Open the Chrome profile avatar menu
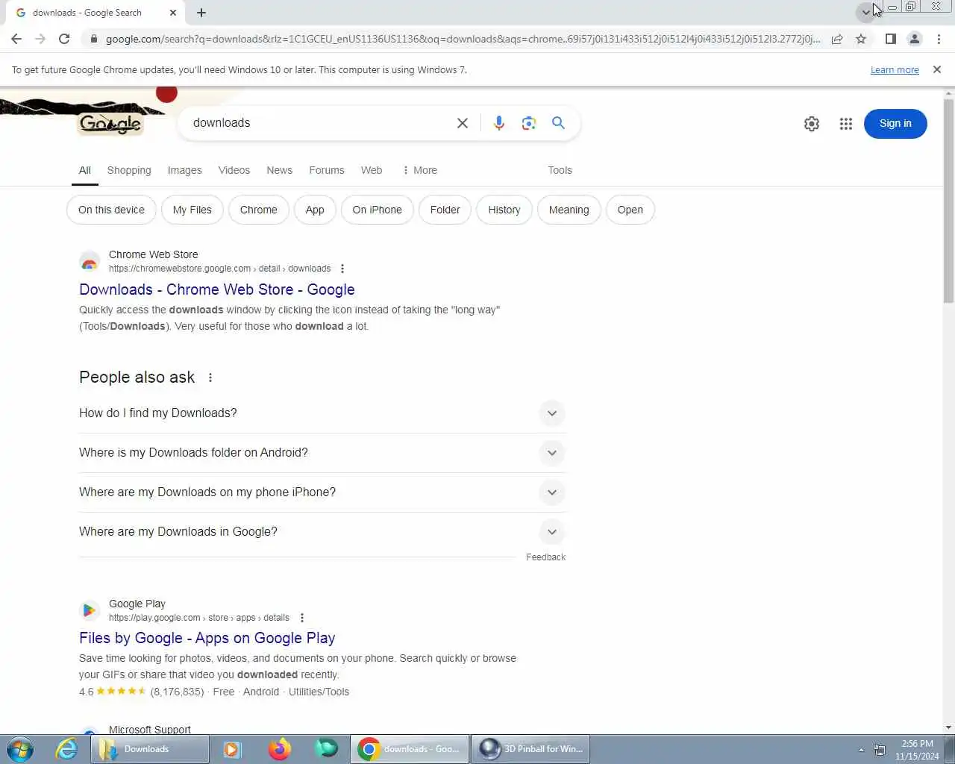Image resolution: width=955 pixels, height=764 pixels. coord(914,39)
